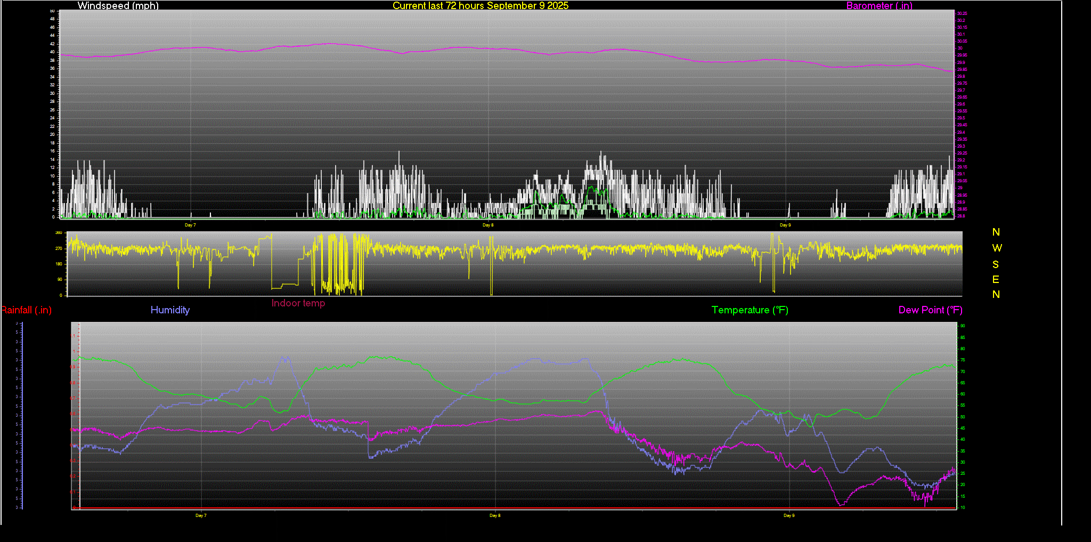Click the '15' tick on the temperature axis
This screenshot has width=1091, height=542.
(963, 496)
